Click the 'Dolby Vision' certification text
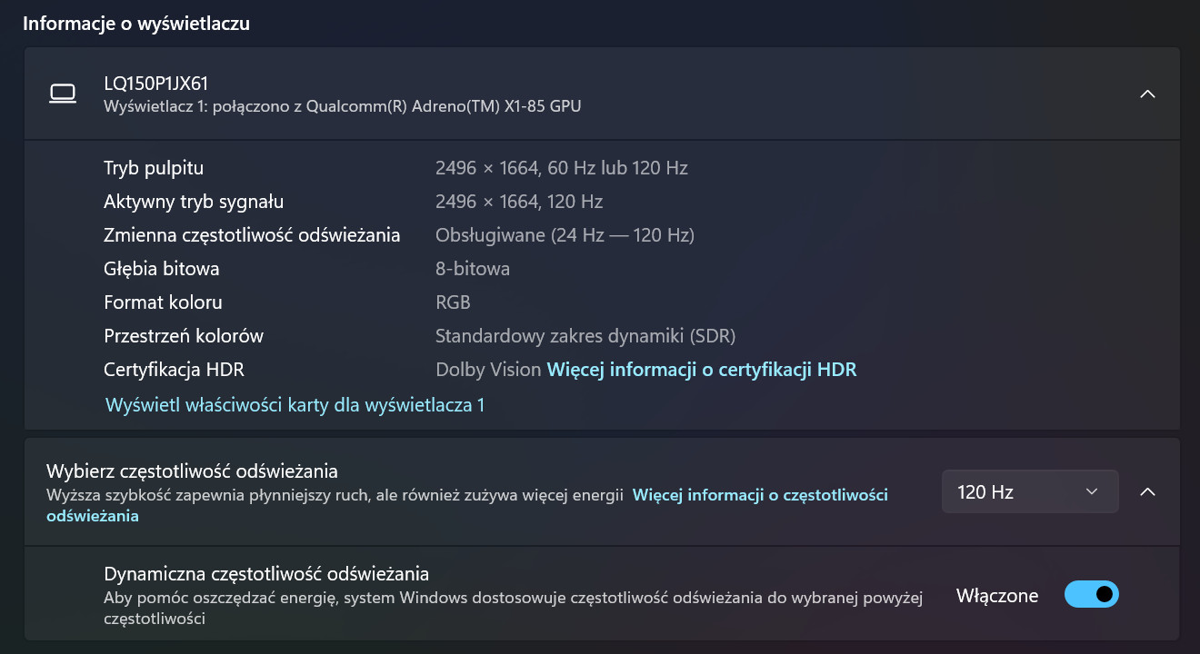The image size is (1200, 654). 488,370
